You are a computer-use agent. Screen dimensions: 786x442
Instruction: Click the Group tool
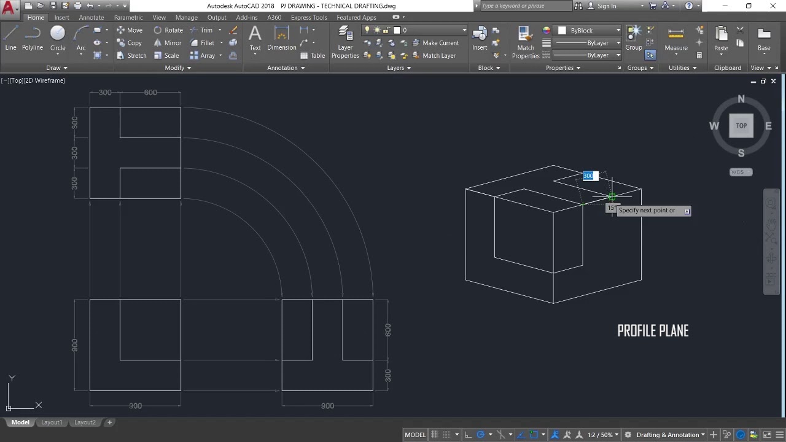(634, 38)
